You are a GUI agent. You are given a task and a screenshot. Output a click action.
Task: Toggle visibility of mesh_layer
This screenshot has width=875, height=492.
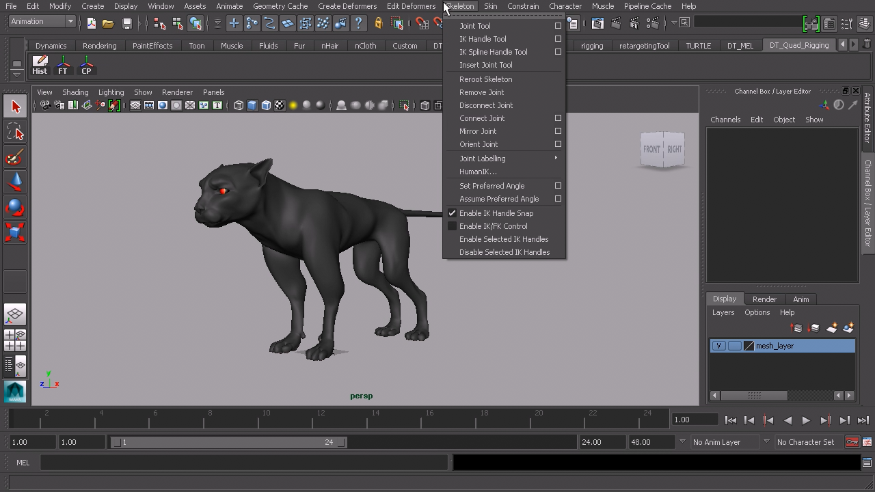click(x=718, y=346)
